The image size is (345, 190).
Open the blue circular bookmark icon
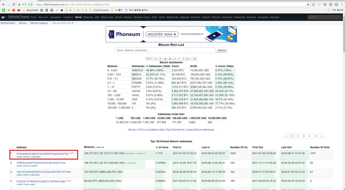point(42,10)
